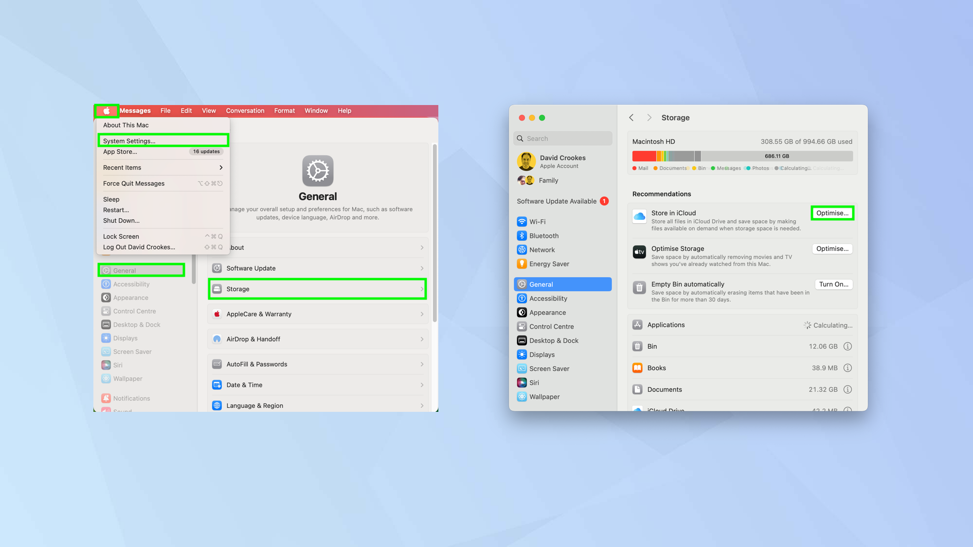Click the Macintosh HD storage usage bar

tap(742, 156)
